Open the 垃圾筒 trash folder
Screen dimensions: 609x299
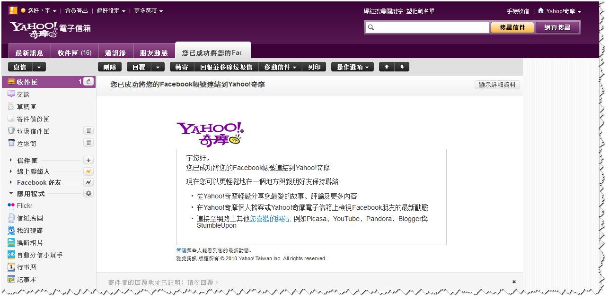tap(26, 143)
